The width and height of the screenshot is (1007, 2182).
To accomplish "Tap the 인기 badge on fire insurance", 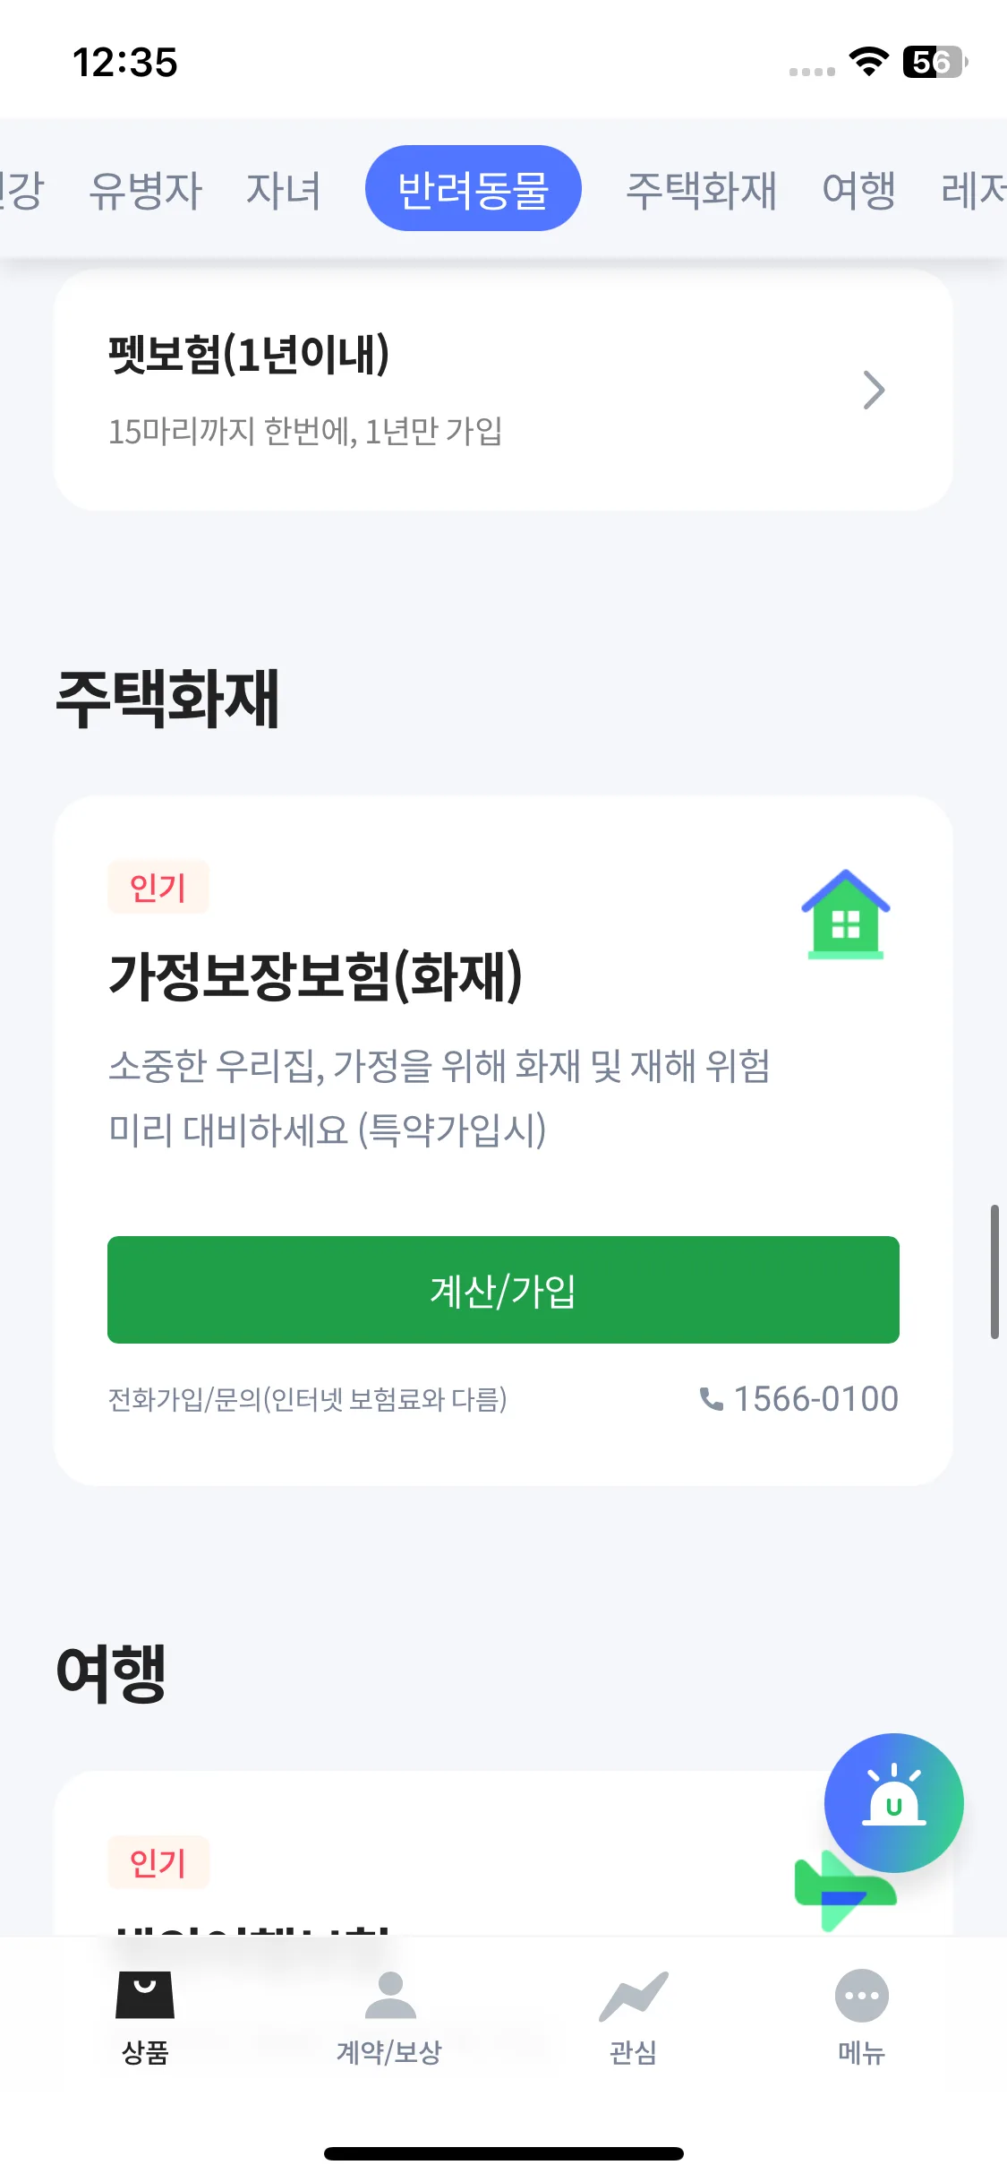I will point(158,887).
